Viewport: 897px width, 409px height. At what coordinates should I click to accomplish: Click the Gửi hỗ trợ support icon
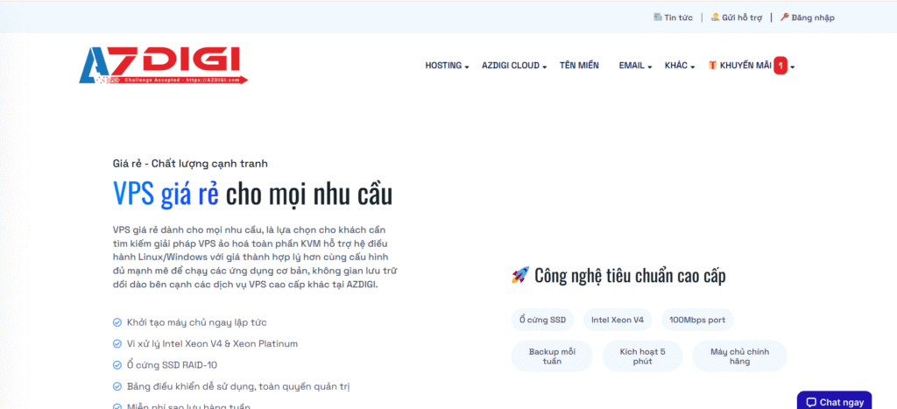[716, 17]
